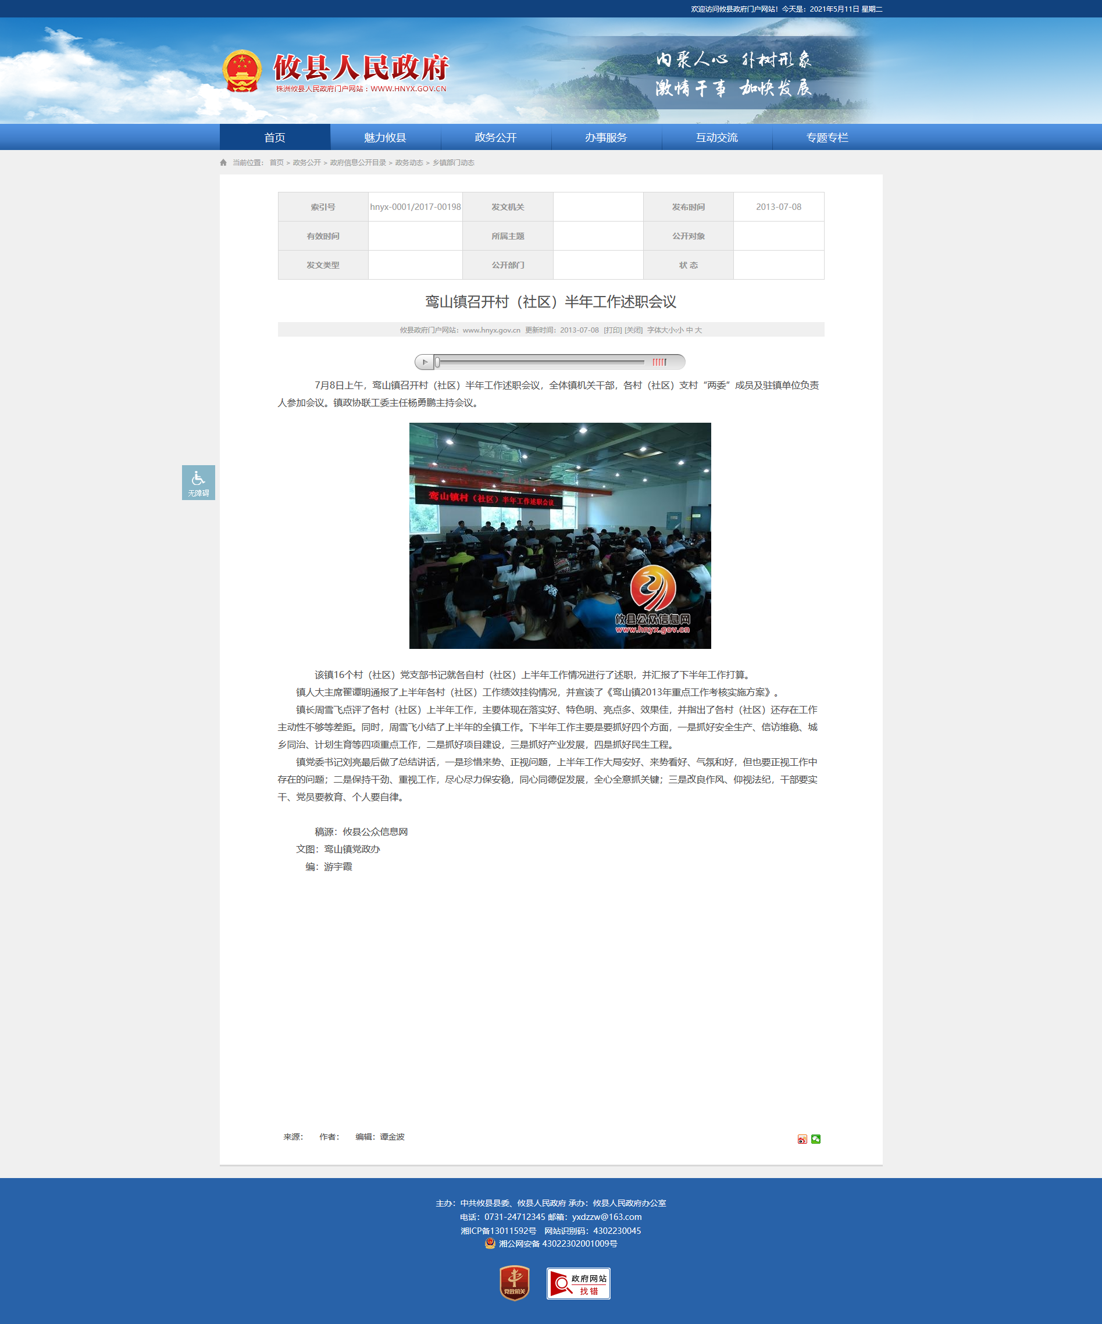
Task: Click the home icon in breadcrumb
Action: (x=223, y=163)
